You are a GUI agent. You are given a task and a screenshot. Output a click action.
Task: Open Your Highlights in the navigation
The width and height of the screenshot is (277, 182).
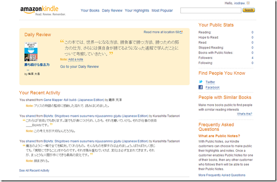pyautogui.click(x=137, y=11)
